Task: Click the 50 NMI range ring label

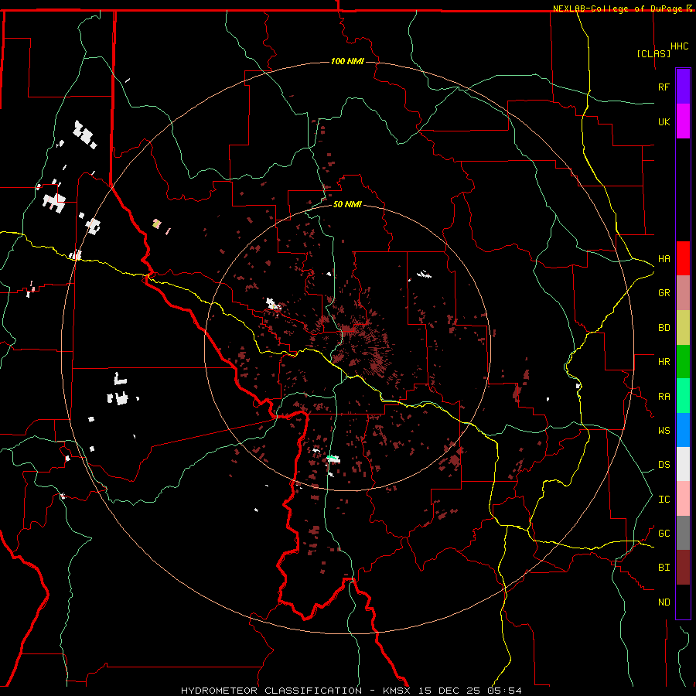Action: pyautogui.click(x=347, y=204)
